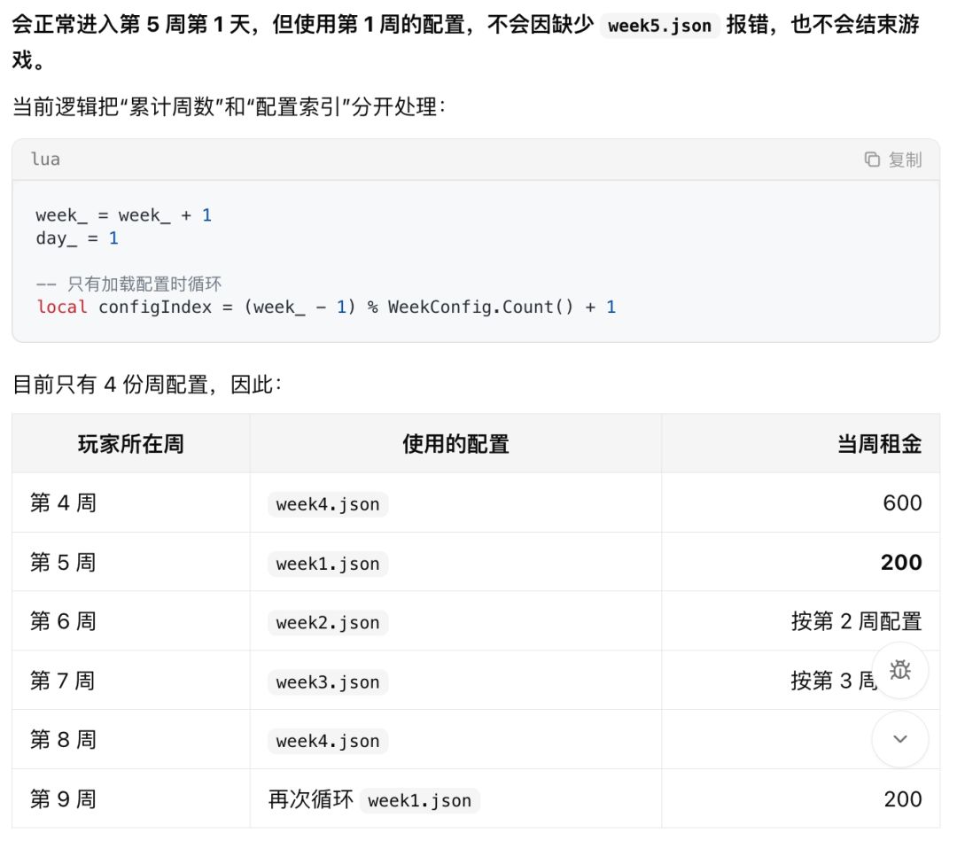Click the comment '只有加载配置时循环'

click(x=144, y=284)
